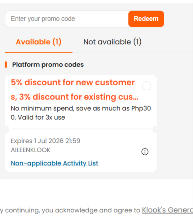This screenshot has height=219, width=193.
Task: Click the right notch of the coupon card
Action: (155, 129)
